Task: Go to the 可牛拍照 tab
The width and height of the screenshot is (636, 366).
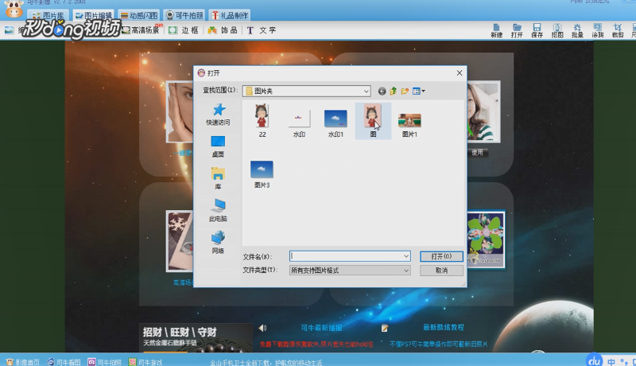Action: pyautogui.click(x=184, y=15)
